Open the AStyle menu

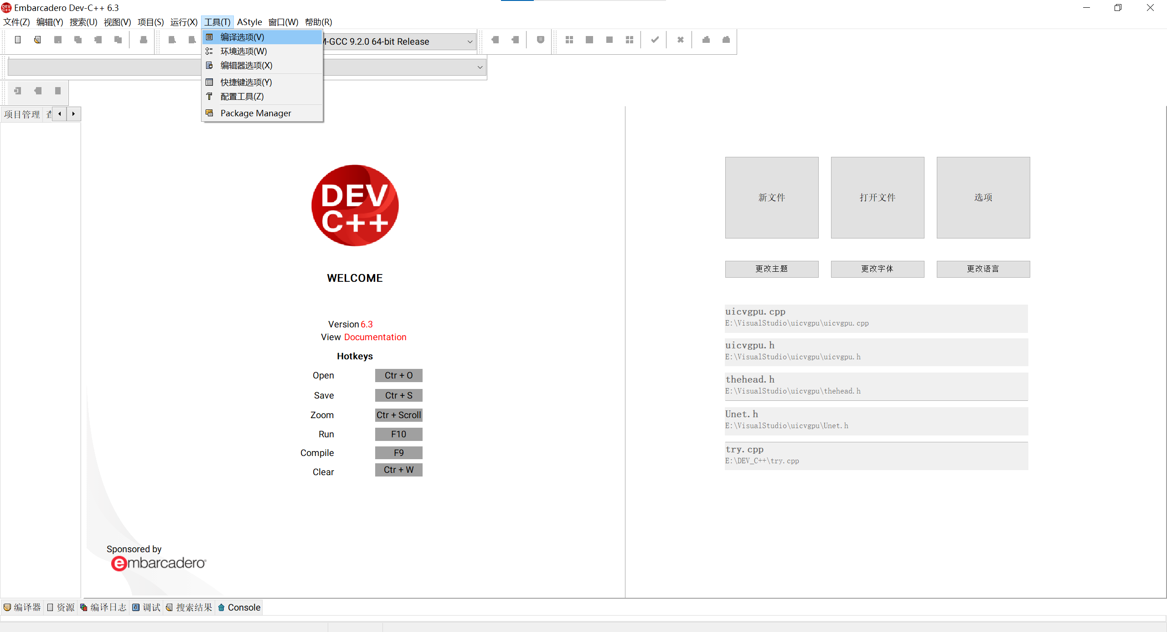tap(249, 22)
